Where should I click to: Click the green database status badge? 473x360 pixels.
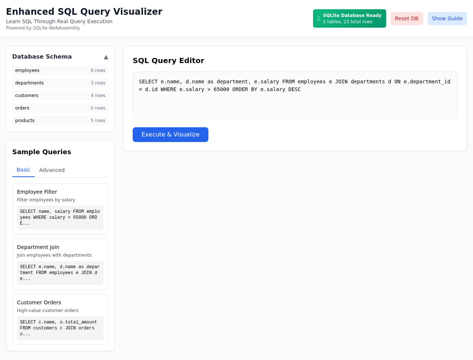[349, 18]
